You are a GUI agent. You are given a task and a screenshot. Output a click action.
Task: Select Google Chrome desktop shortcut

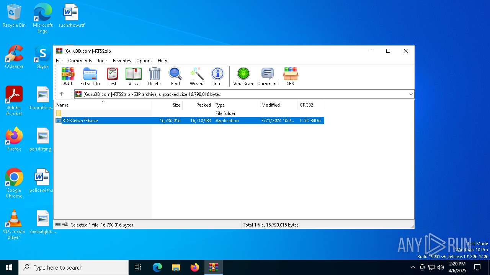(x=14, y=183)
